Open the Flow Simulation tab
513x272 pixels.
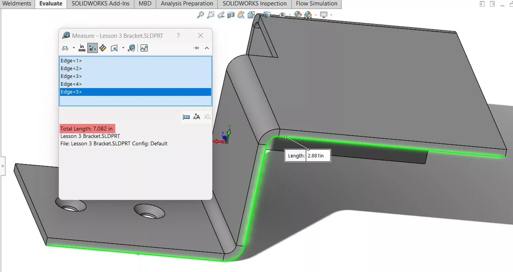[317, 4]
